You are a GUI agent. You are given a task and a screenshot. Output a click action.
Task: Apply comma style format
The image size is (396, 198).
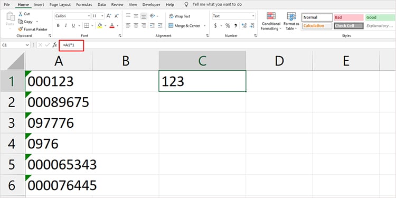click(x=235, y=25)
